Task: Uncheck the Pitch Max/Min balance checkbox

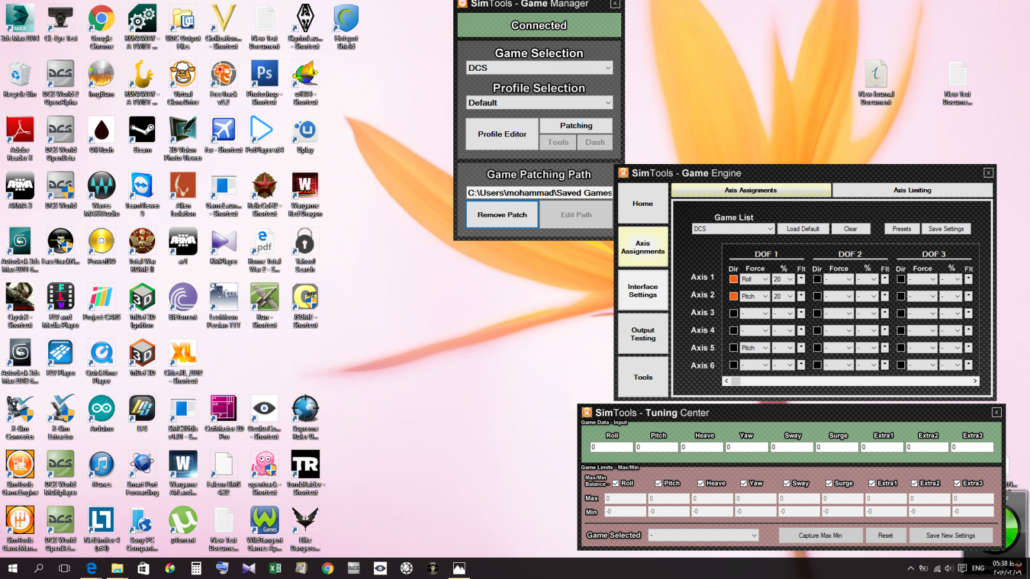Action: tap(659, 483)
